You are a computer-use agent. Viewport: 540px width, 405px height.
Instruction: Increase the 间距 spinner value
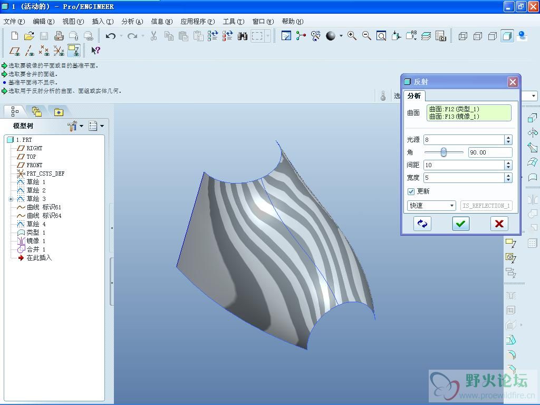click(x=508, y=163)
